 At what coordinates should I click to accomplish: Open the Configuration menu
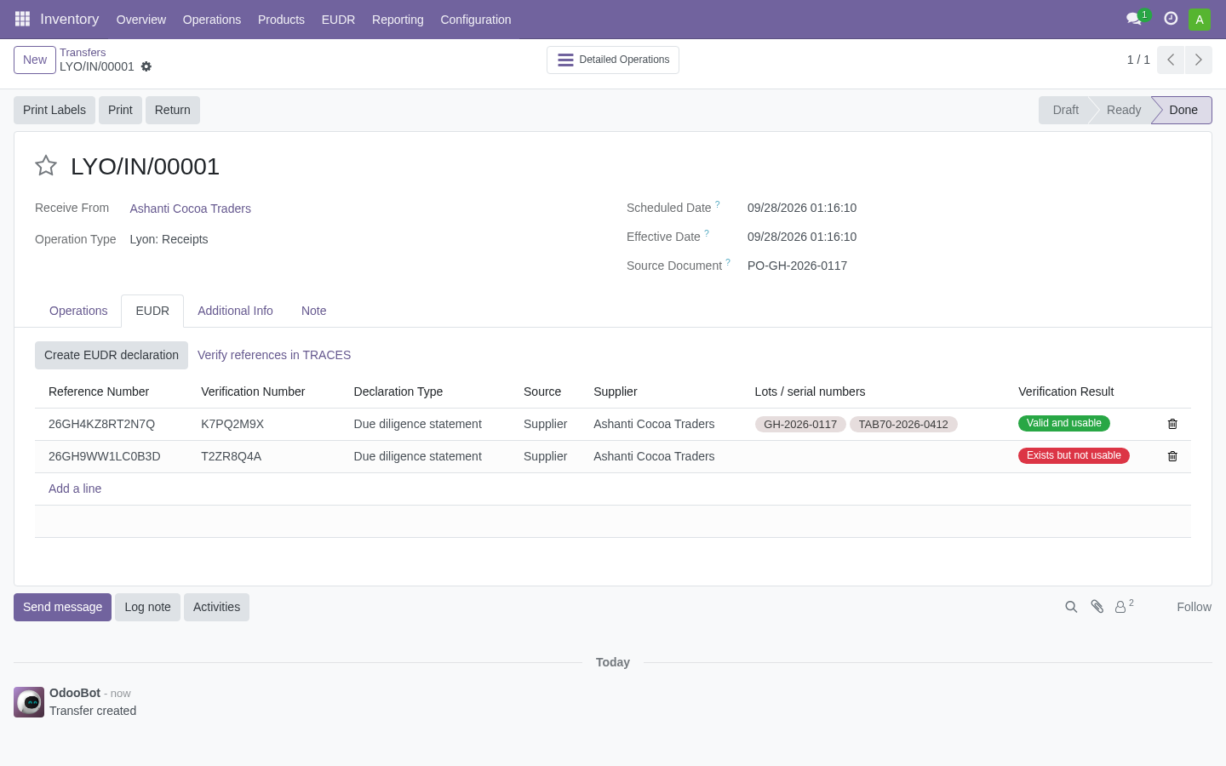(x=476, y=20)
